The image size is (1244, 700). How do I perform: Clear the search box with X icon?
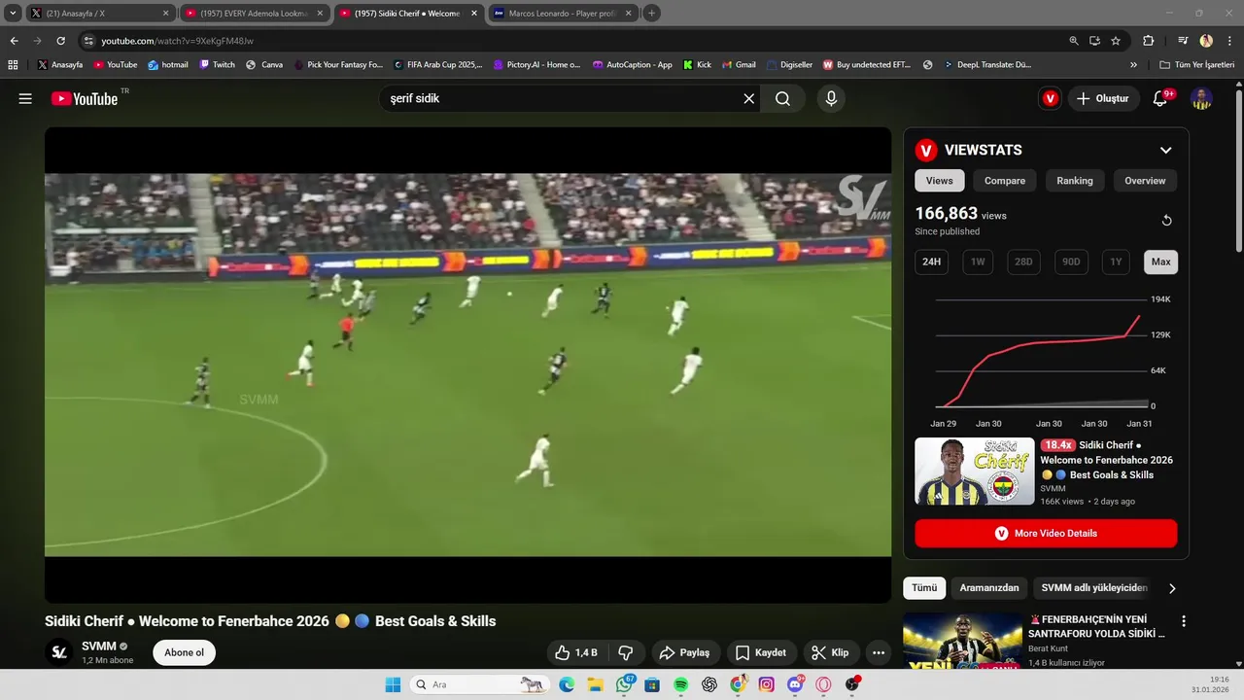click(x=749, y=98)
